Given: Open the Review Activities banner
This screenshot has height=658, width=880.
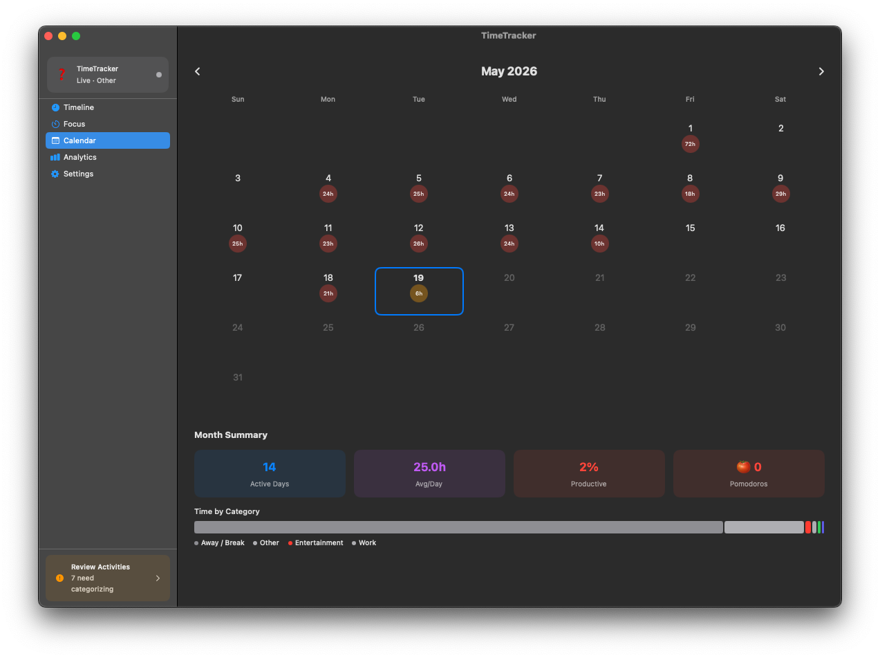Looking at the screenshot, I should [108, 578].
